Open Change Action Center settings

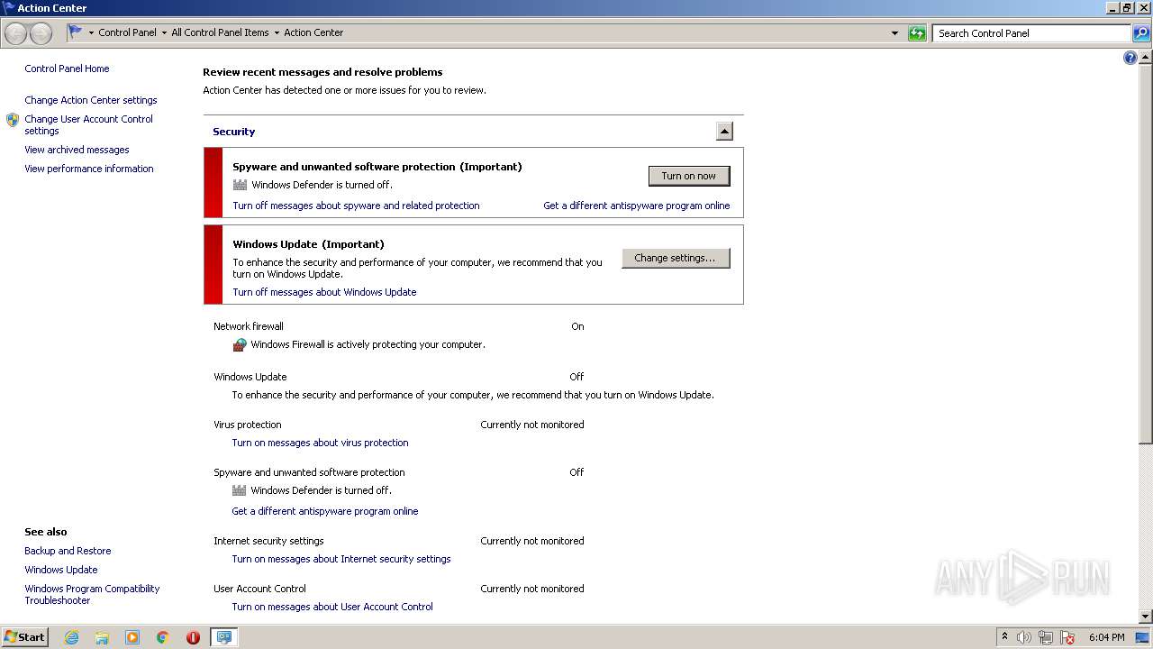coord(91,100)
